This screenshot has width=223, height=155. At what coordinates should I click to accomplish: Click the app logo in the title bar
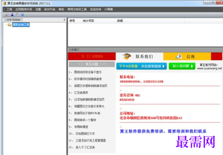tap(5, 3)
